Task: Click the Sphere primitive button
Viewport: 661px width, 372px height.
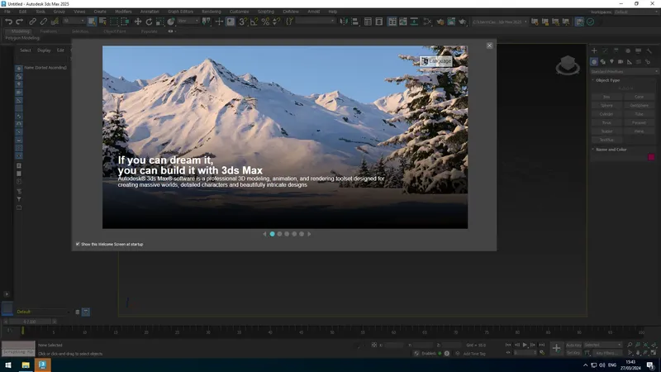Action: pyautogui.click(x=606, y=106)
